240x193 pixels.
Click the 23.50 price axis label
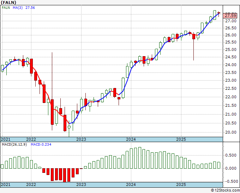[x=231, y=72]
